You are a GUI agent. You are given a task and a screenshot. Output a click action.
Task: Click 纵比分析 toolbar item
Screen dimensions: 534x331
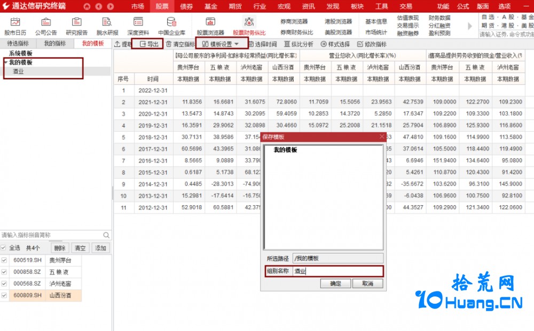point(299,44)
